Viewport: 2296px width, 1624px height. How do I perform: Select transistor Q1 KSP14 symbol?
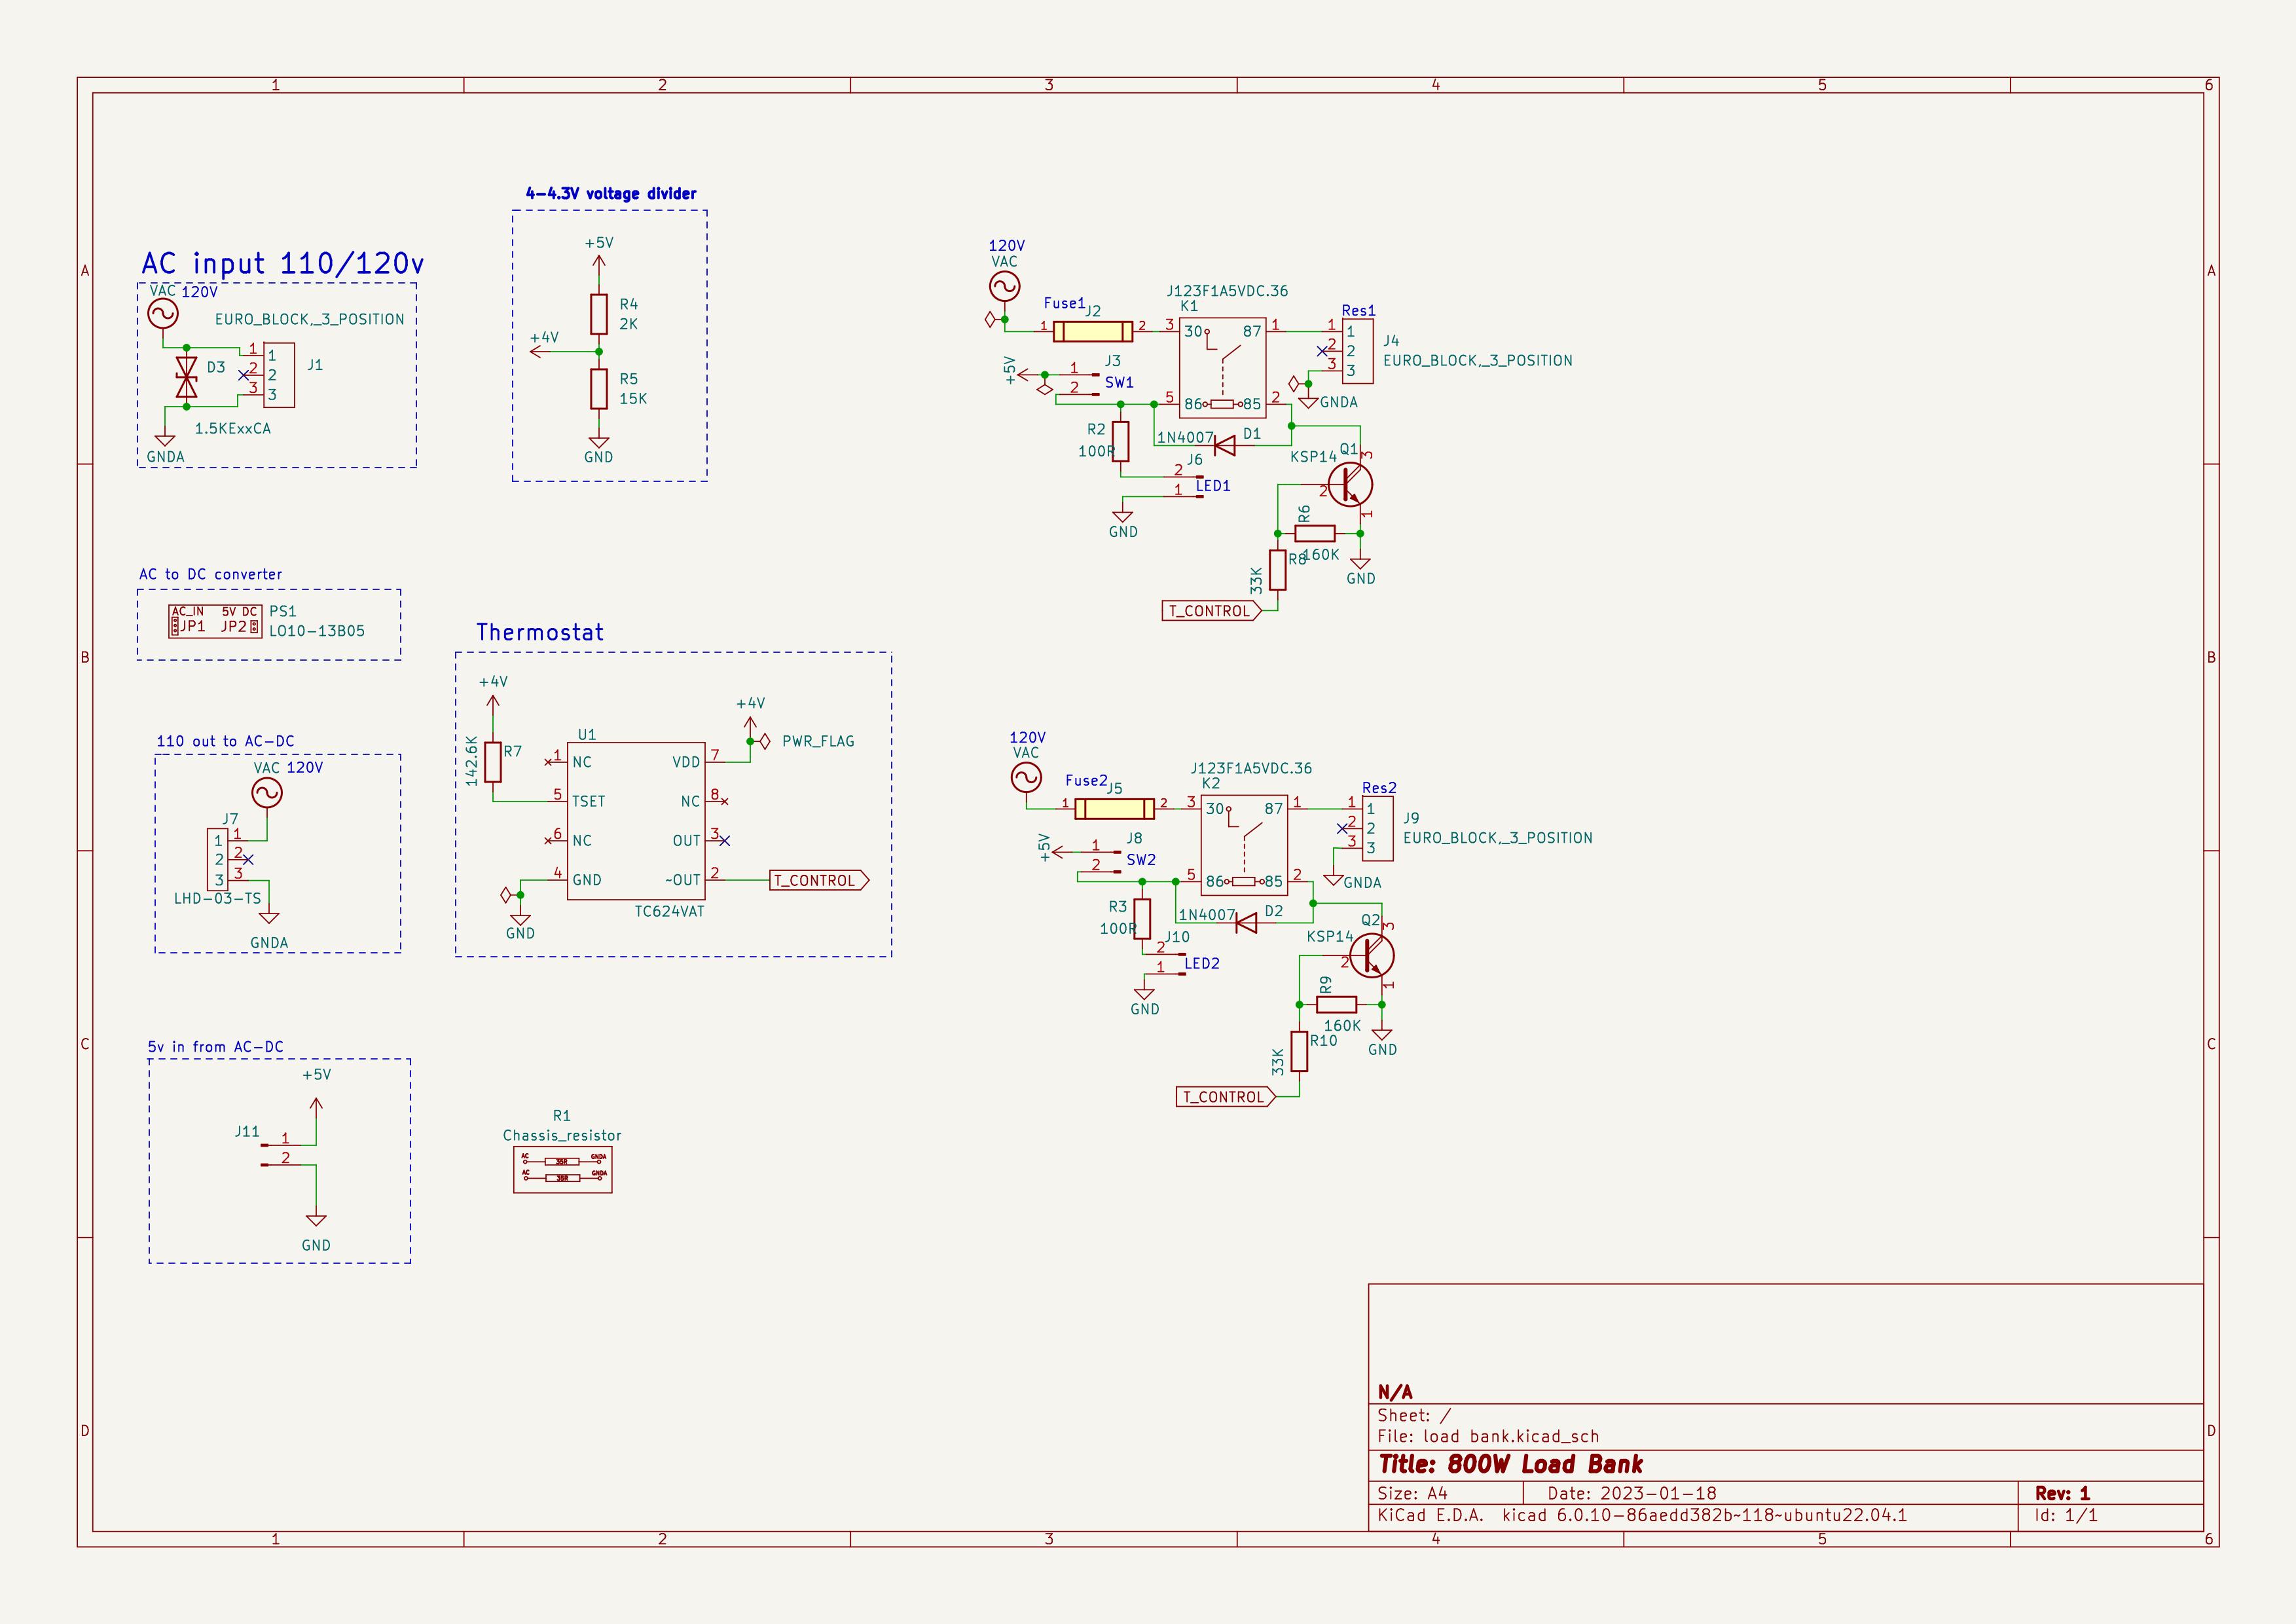1351,484
